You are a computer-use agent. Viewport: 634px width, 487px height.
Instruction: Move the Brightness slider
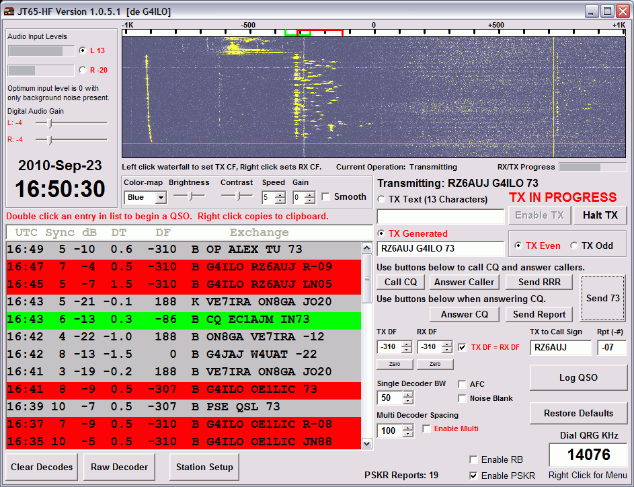tap(189, 196)
